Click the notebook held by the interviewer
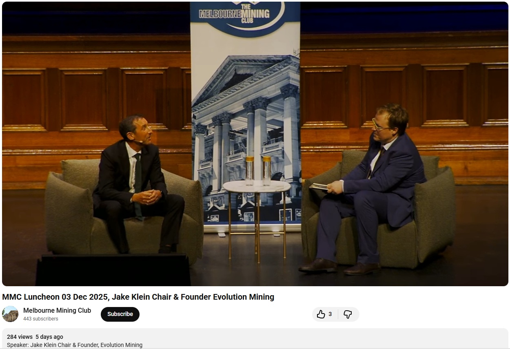 coord(319,186)
